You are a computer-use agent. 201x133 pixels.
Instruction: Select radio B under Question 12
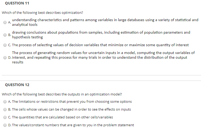point(5,110)
